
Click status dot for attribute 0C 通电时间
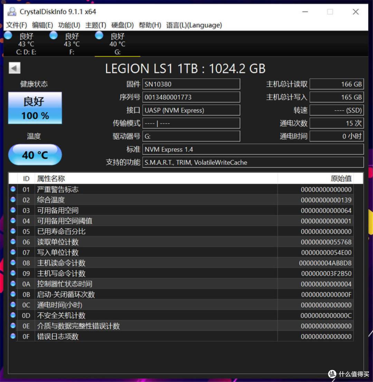click(13, 305)
